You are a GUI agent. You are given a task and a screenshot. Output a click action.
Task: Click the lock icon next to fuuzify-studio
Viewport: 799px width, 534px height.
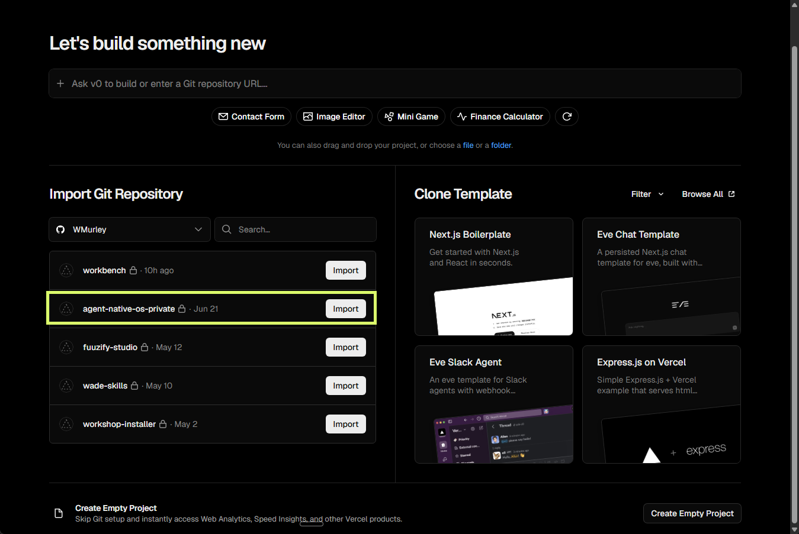(x=145, y=347)
